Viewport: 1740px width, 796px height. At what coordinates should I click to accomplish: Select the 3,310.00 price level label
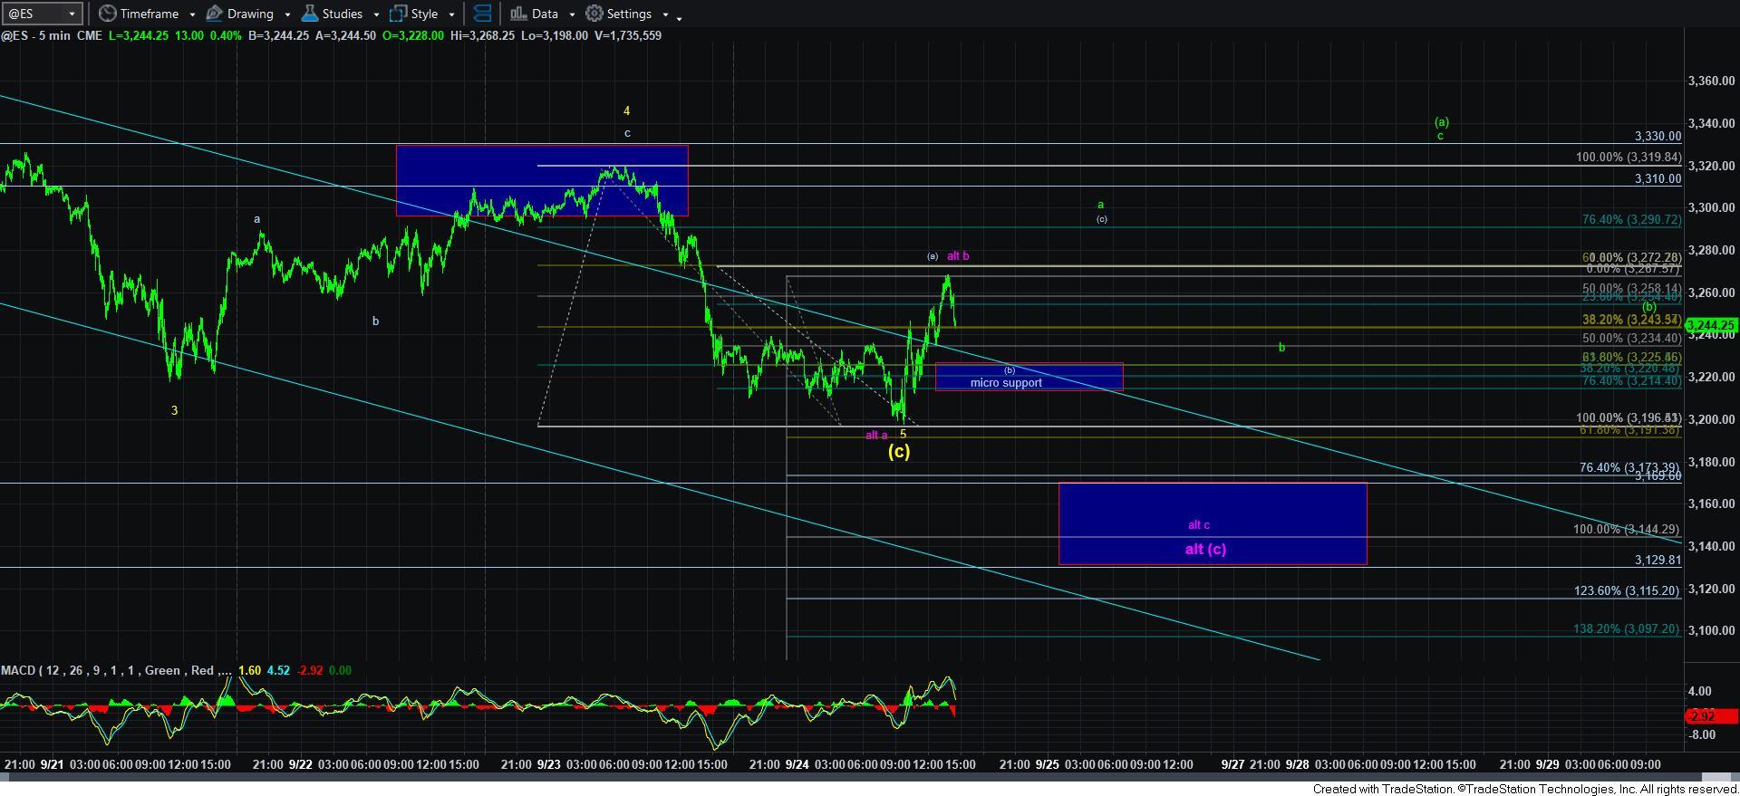point(1658,179)
